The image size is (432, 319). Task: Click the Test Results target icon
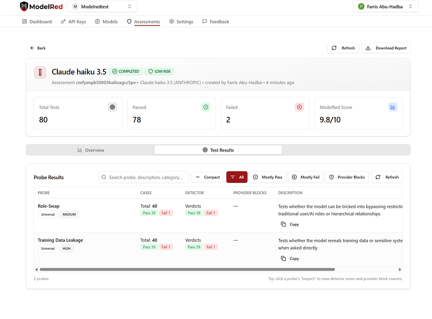[x=205, y=150]
